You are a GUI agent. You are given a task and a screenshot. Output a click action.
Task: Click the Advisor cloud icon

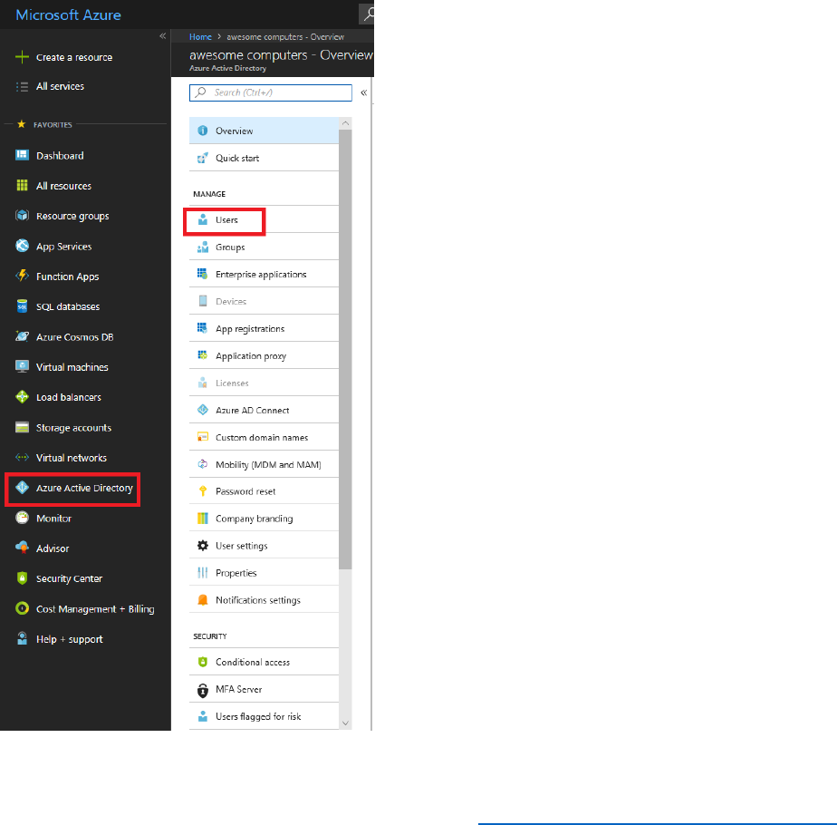(22, 548)
